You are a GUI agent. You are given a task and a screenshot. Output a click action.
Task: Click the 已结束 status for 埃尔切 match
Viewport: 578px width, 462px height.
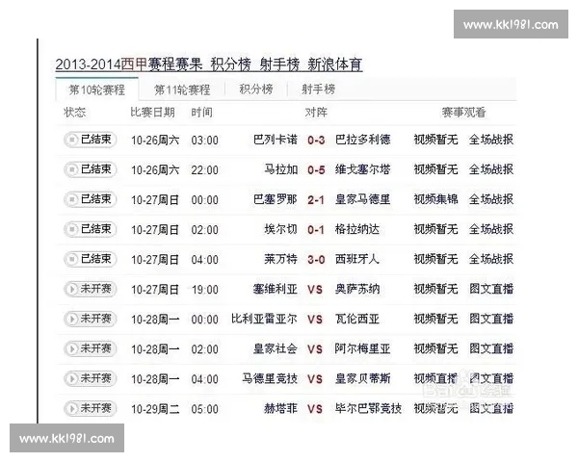[90, 229]
